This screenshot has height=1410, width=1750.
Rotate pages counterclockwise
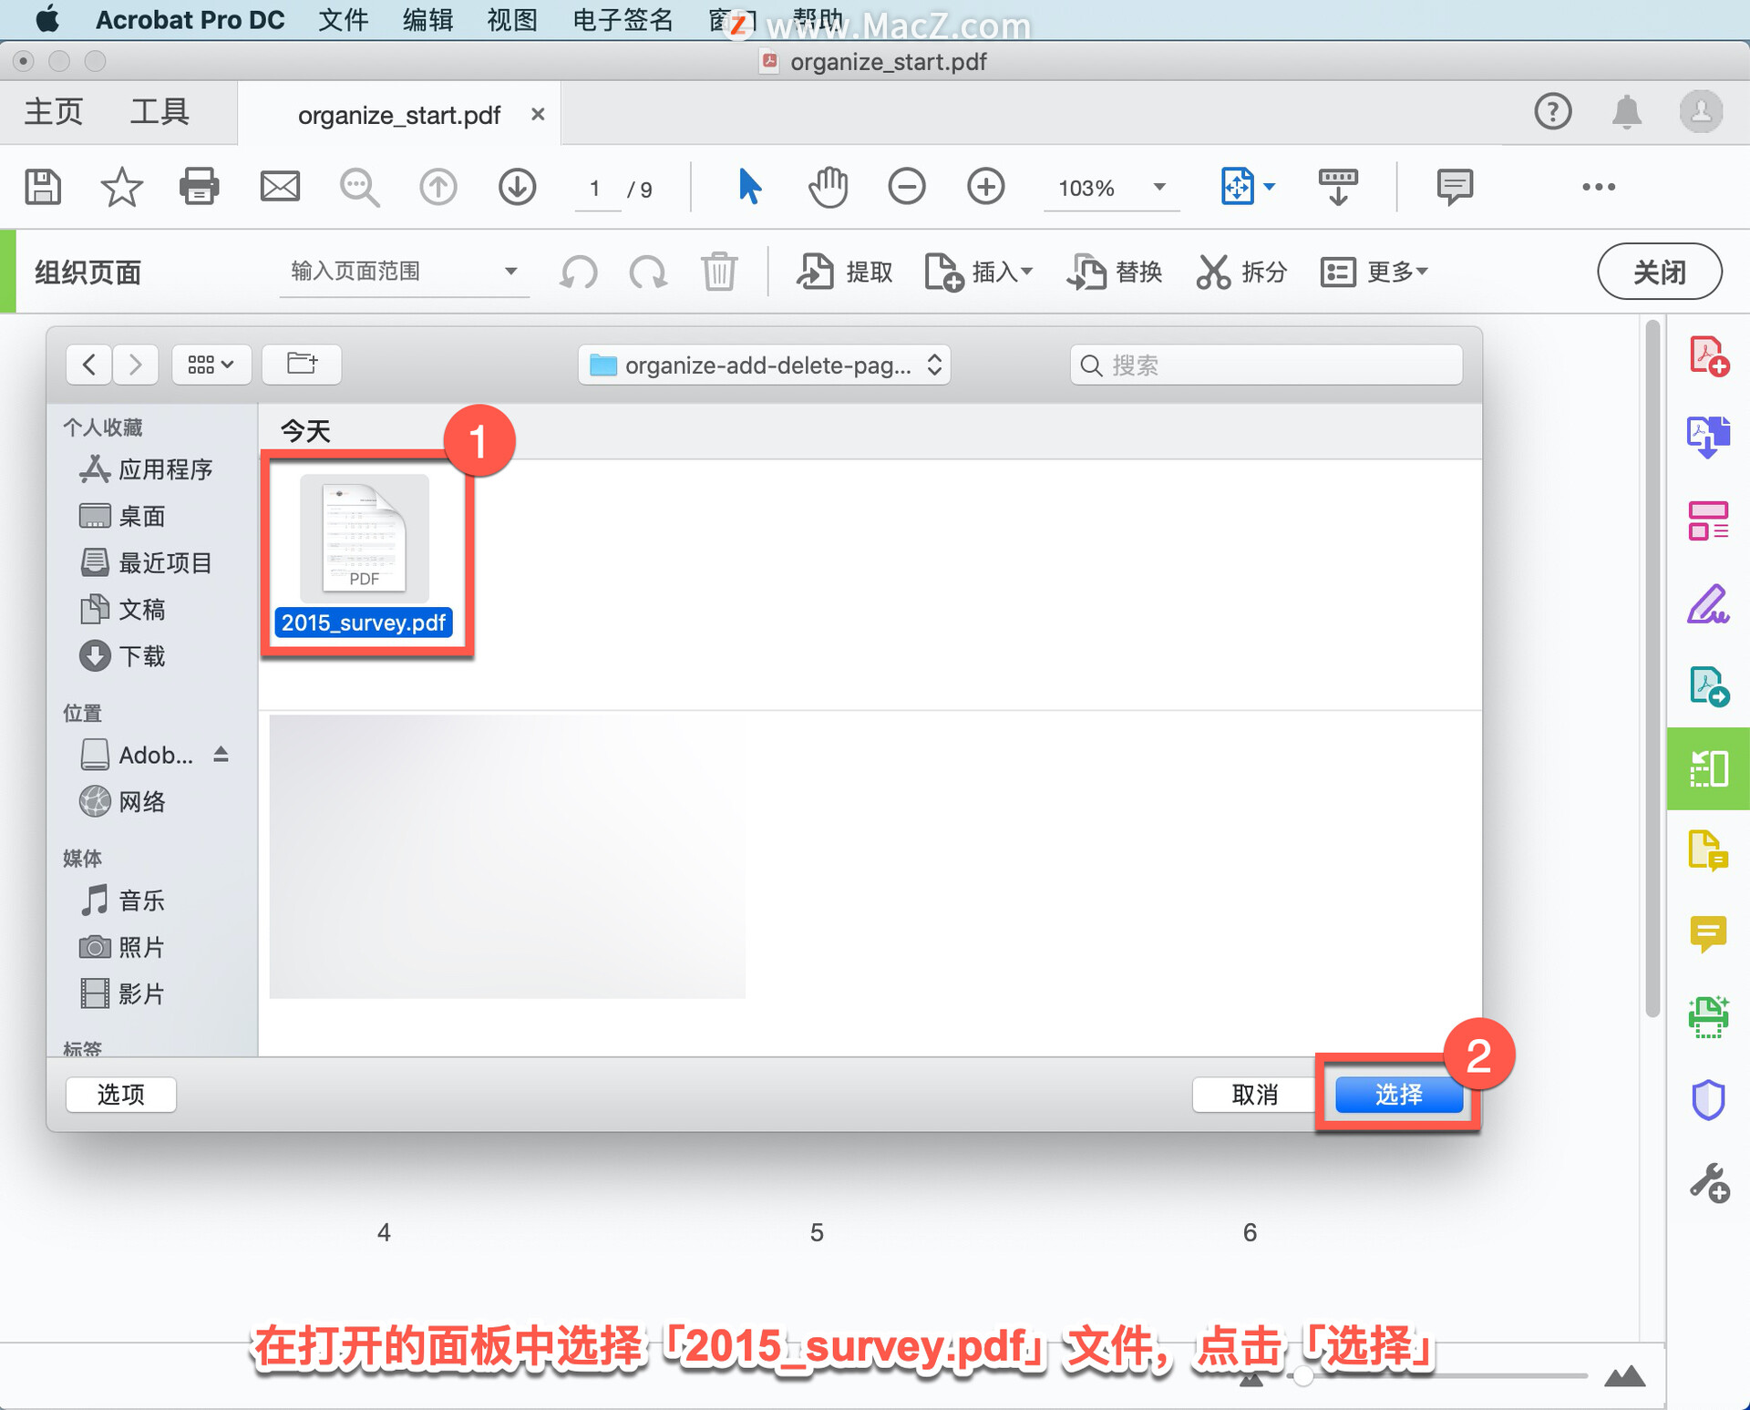point(579,272)
